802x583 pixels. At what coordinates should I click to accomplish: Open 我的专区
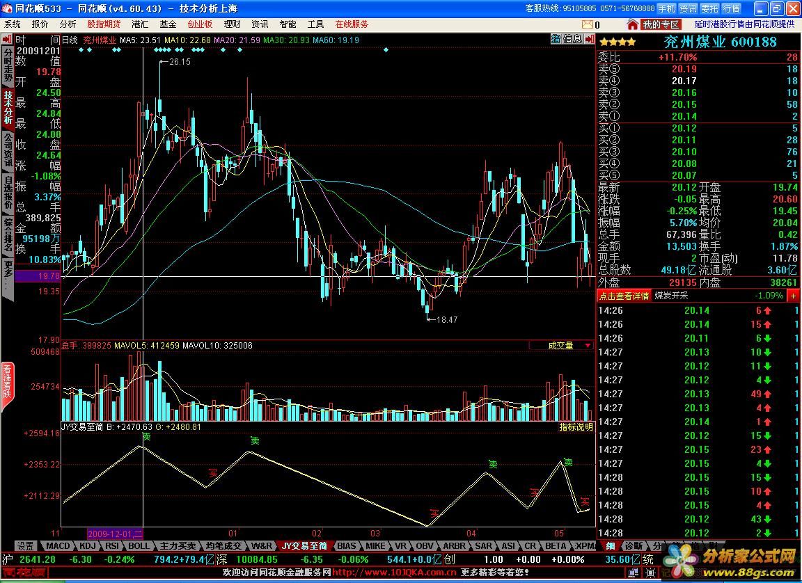tap(661, 24)
